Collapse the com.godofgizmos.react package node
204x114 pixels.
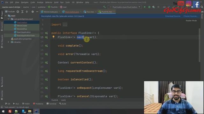click(x=9, y=19)
